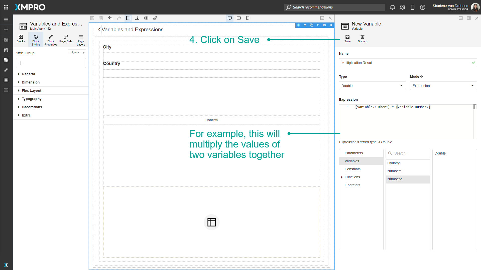Open the Mode dropdown showing Expression
The width and height of the screenshot is (481, 270).
click(443, 86)
